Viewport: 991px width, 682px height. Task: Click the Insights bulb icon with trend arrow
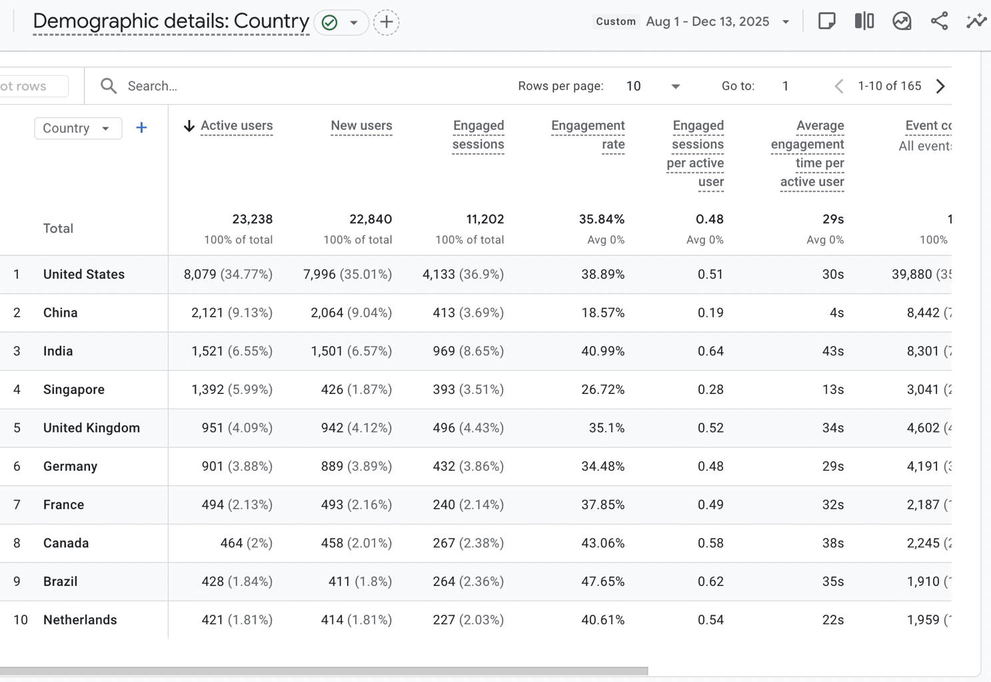click(x=902, y=21)
